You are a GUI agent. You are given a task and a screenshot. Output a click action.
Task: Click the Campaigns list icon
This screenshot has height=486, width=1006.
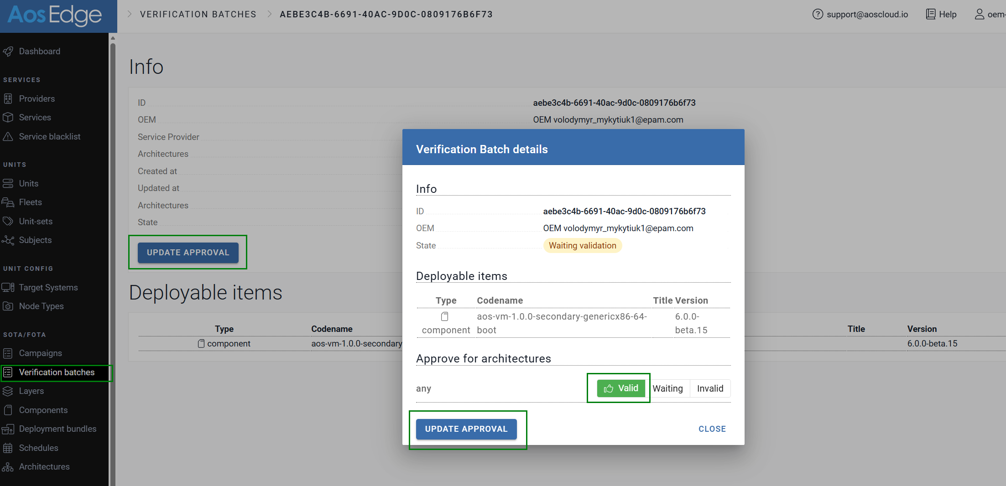pos(8,353)
